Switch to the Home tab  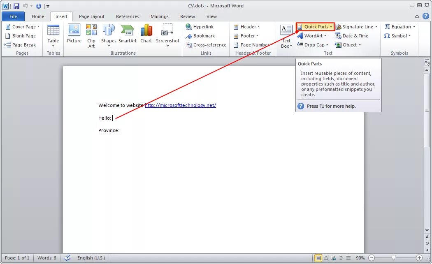click(x=38, y=16)
